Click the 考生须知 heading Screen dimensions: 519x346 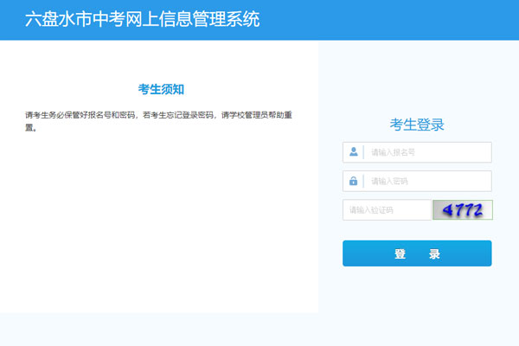pos(161,89)
